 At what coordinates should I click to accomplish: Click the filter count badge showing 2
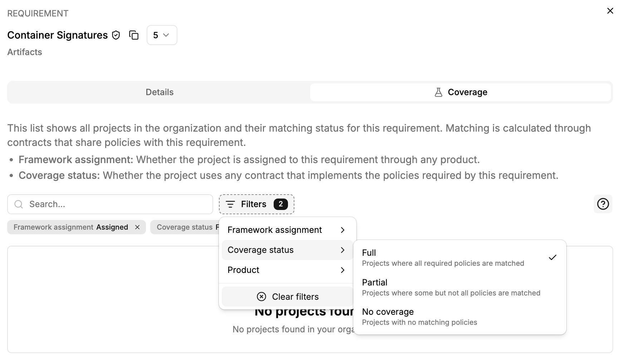pyautogui.click(x=281, y=204)
